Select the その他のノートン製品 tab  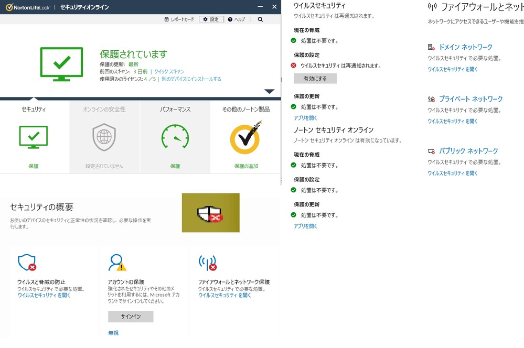246,109
